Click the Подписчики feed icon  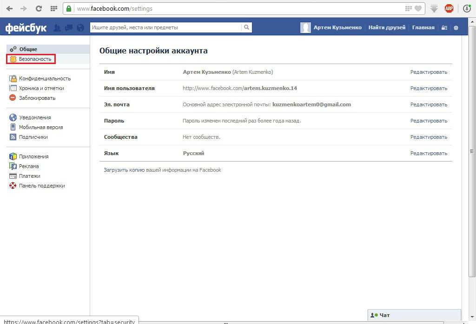tap(13, 137)
